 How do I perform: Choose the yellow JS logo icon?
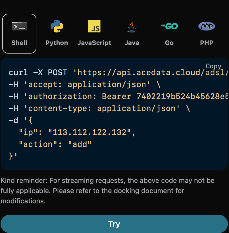[x=94, y=26]
